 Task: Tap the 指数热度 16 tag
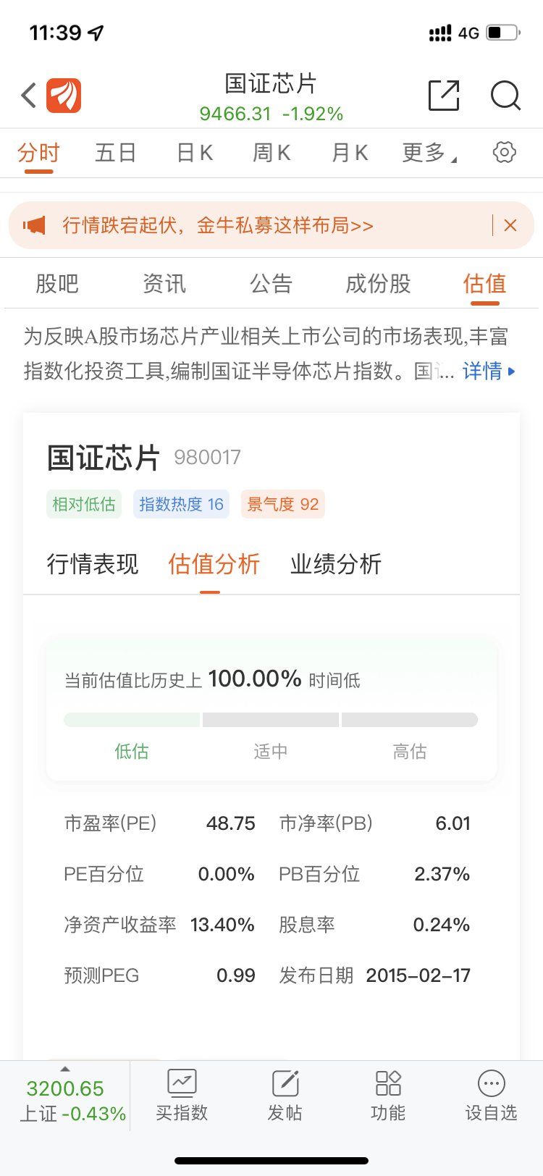(181, 504)
